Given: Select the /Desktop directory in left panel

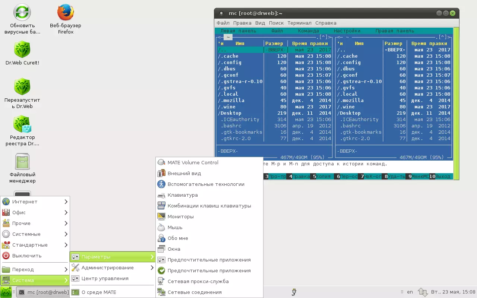Looking at the screenshot, I should click(230, 113).
